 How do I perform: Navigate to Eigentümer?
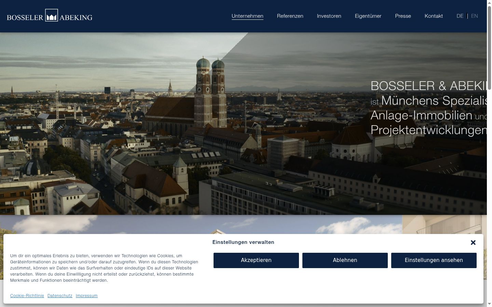coord(368,16)
